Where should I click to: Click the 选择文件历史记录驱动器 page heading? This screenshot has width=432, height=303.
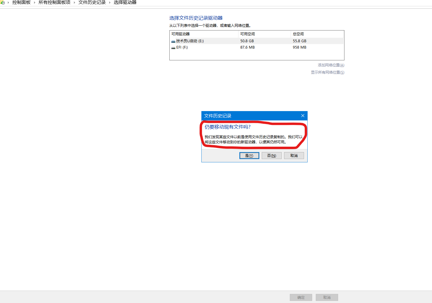196,18
